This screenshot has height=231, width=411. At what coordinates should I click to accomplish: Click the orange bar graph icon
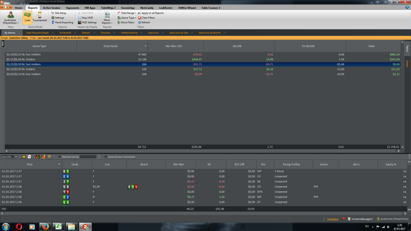pyautogui.click(x=43, y=157)
